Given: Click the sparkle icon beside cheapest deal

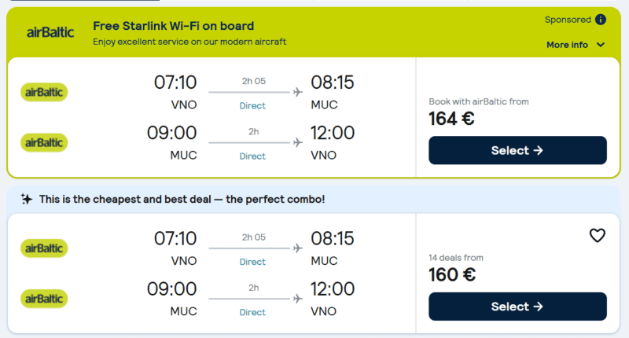Looking at the screenshot, I should (x=27, y=200).
